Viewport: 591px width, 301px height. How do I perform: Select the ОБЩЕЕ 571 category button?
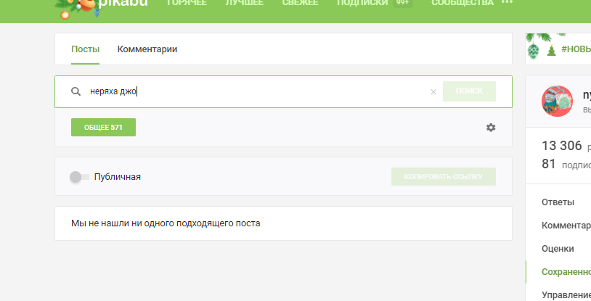tap(103, 128)
